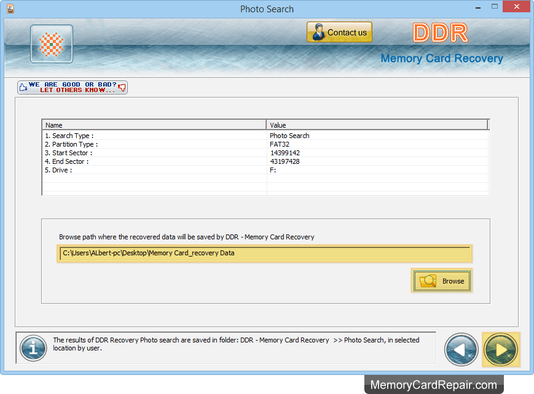This screenshot has height=394, width=534.
Task: Click the Browse button
Action: (x=442, y=280)
